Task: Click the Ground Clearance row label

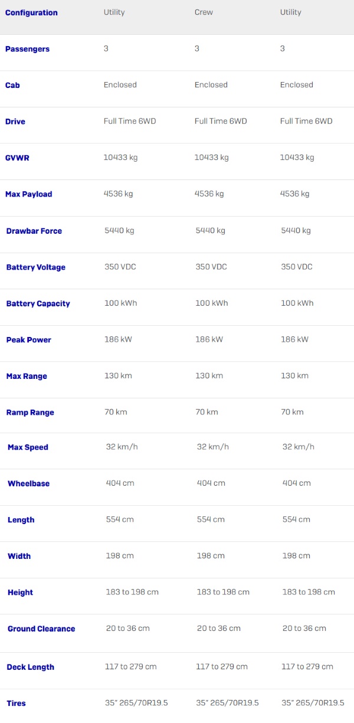Action: pyautogui.click(x=41, y=629)
